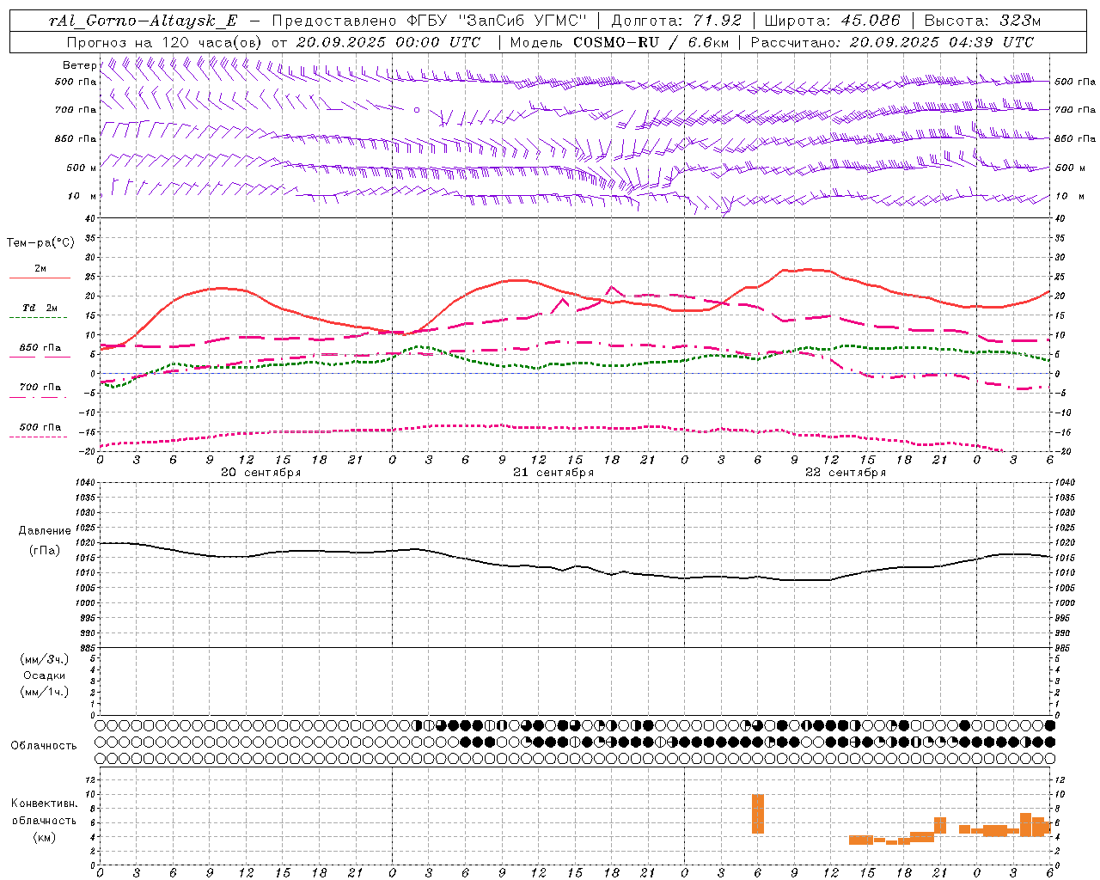Click the computed time Рассчитано: 20.09.2025 04:39 UTC
This screenshot has height=880, width=1100.
(892, 42)
